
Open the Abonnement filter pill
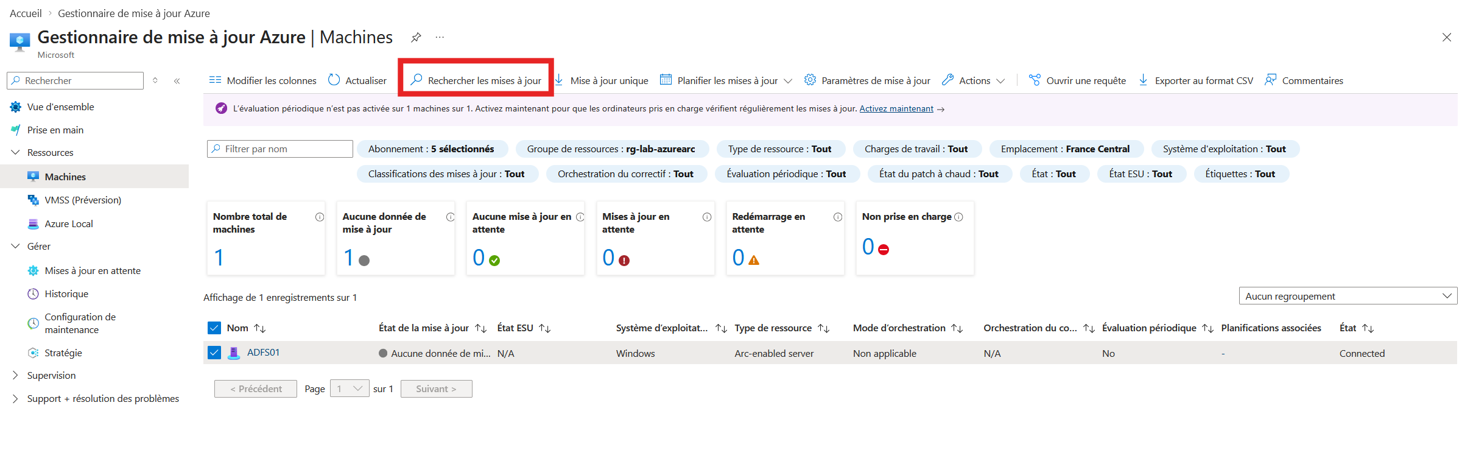tap(431, 149)
